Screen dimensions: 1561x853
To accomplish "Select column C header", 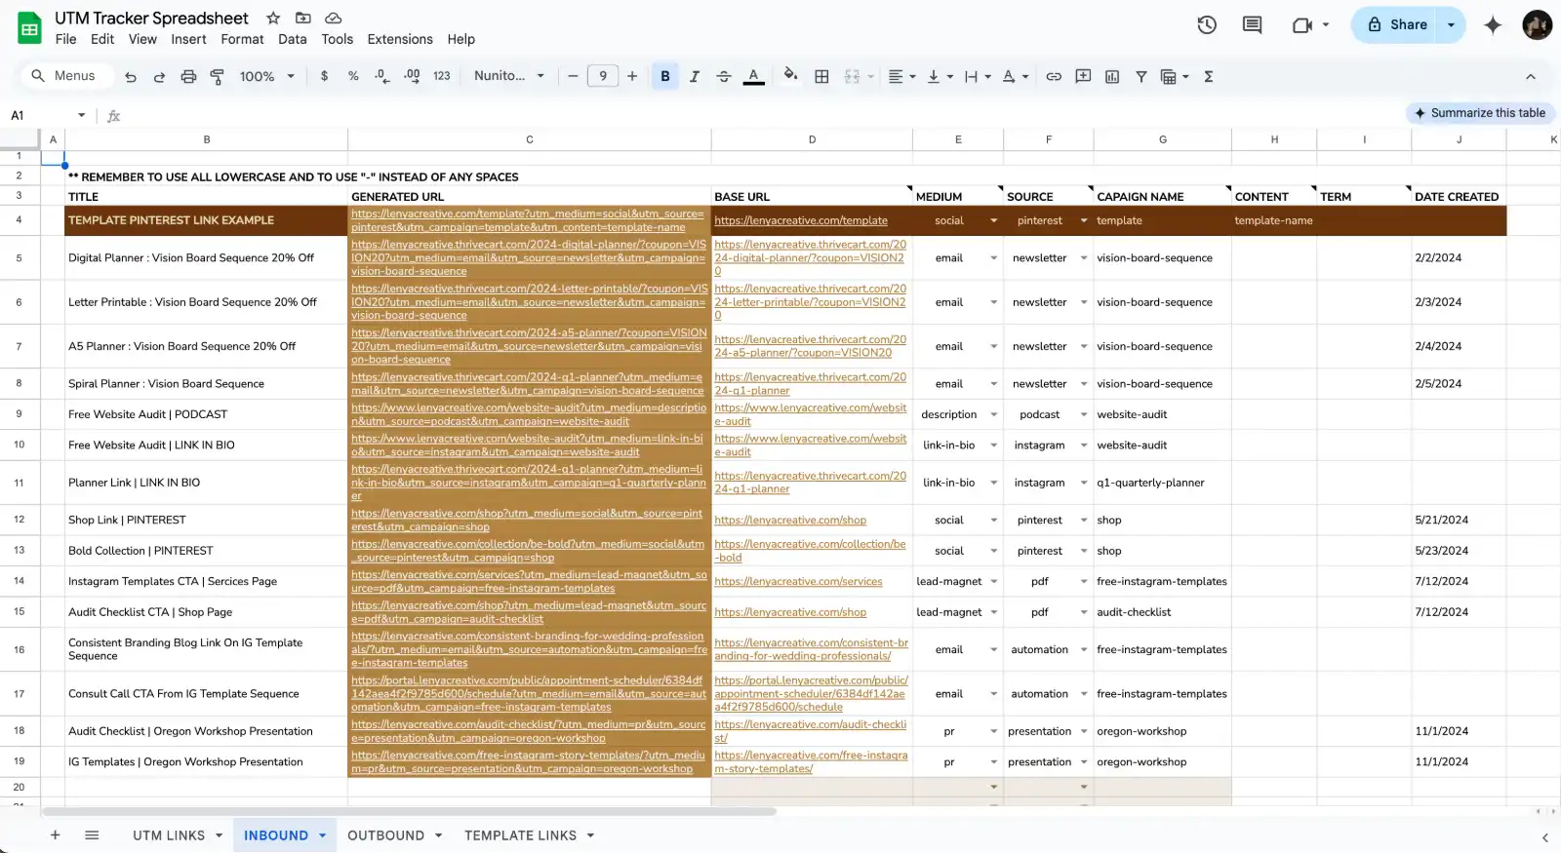I will [x=530, y=139].
